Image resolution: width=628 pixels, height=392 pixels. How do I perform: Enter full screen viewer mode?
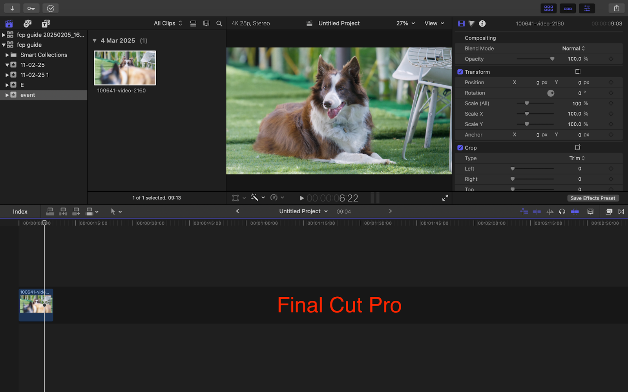pyautogui.click(x=445, y=198)
